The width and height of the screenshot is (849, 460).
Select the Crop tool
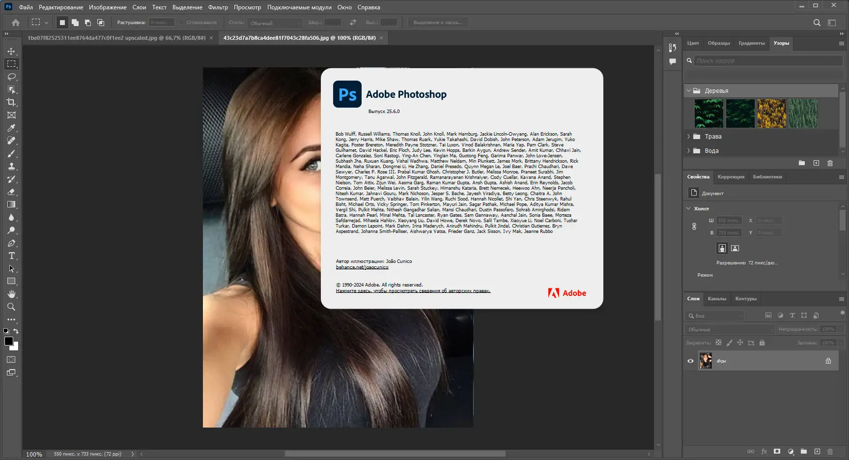(x=11, y=102)
